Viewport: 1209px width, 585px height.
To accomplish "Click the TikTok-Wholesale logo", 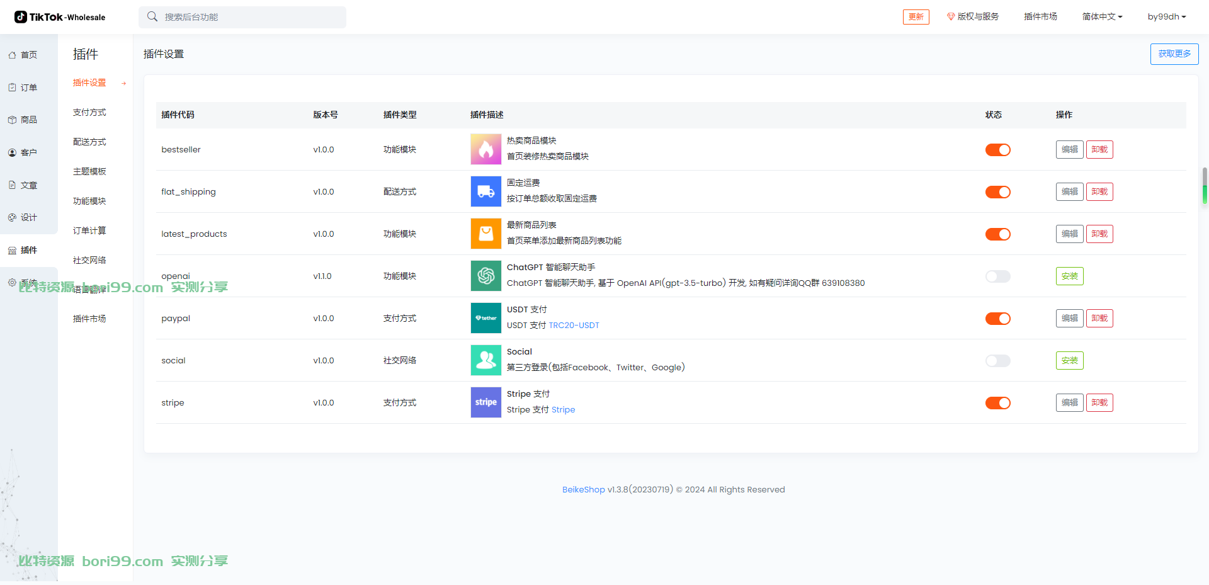I will [x=60, y=17].
